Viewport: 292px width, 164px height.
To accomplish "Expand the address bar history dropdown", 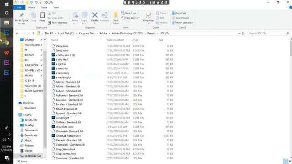I will 239,33.
